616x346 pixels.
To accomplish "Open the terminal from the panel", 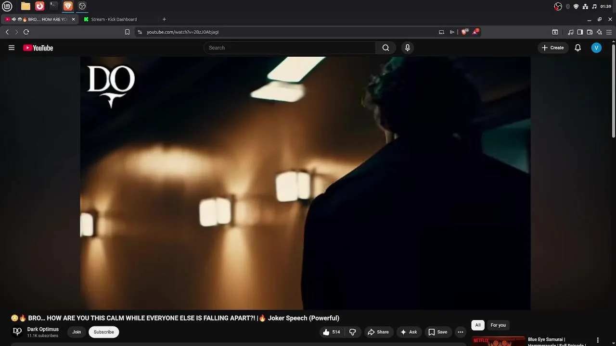I will (x=54, y=6).
